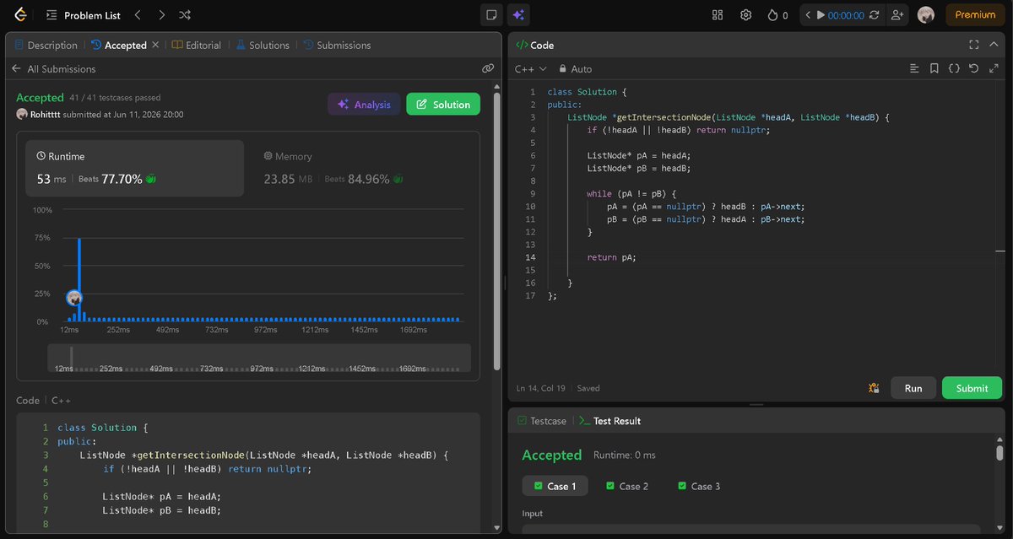Switch to the Solutions tab
This screenshot has width=1013, height=539.
coord(263,46)
